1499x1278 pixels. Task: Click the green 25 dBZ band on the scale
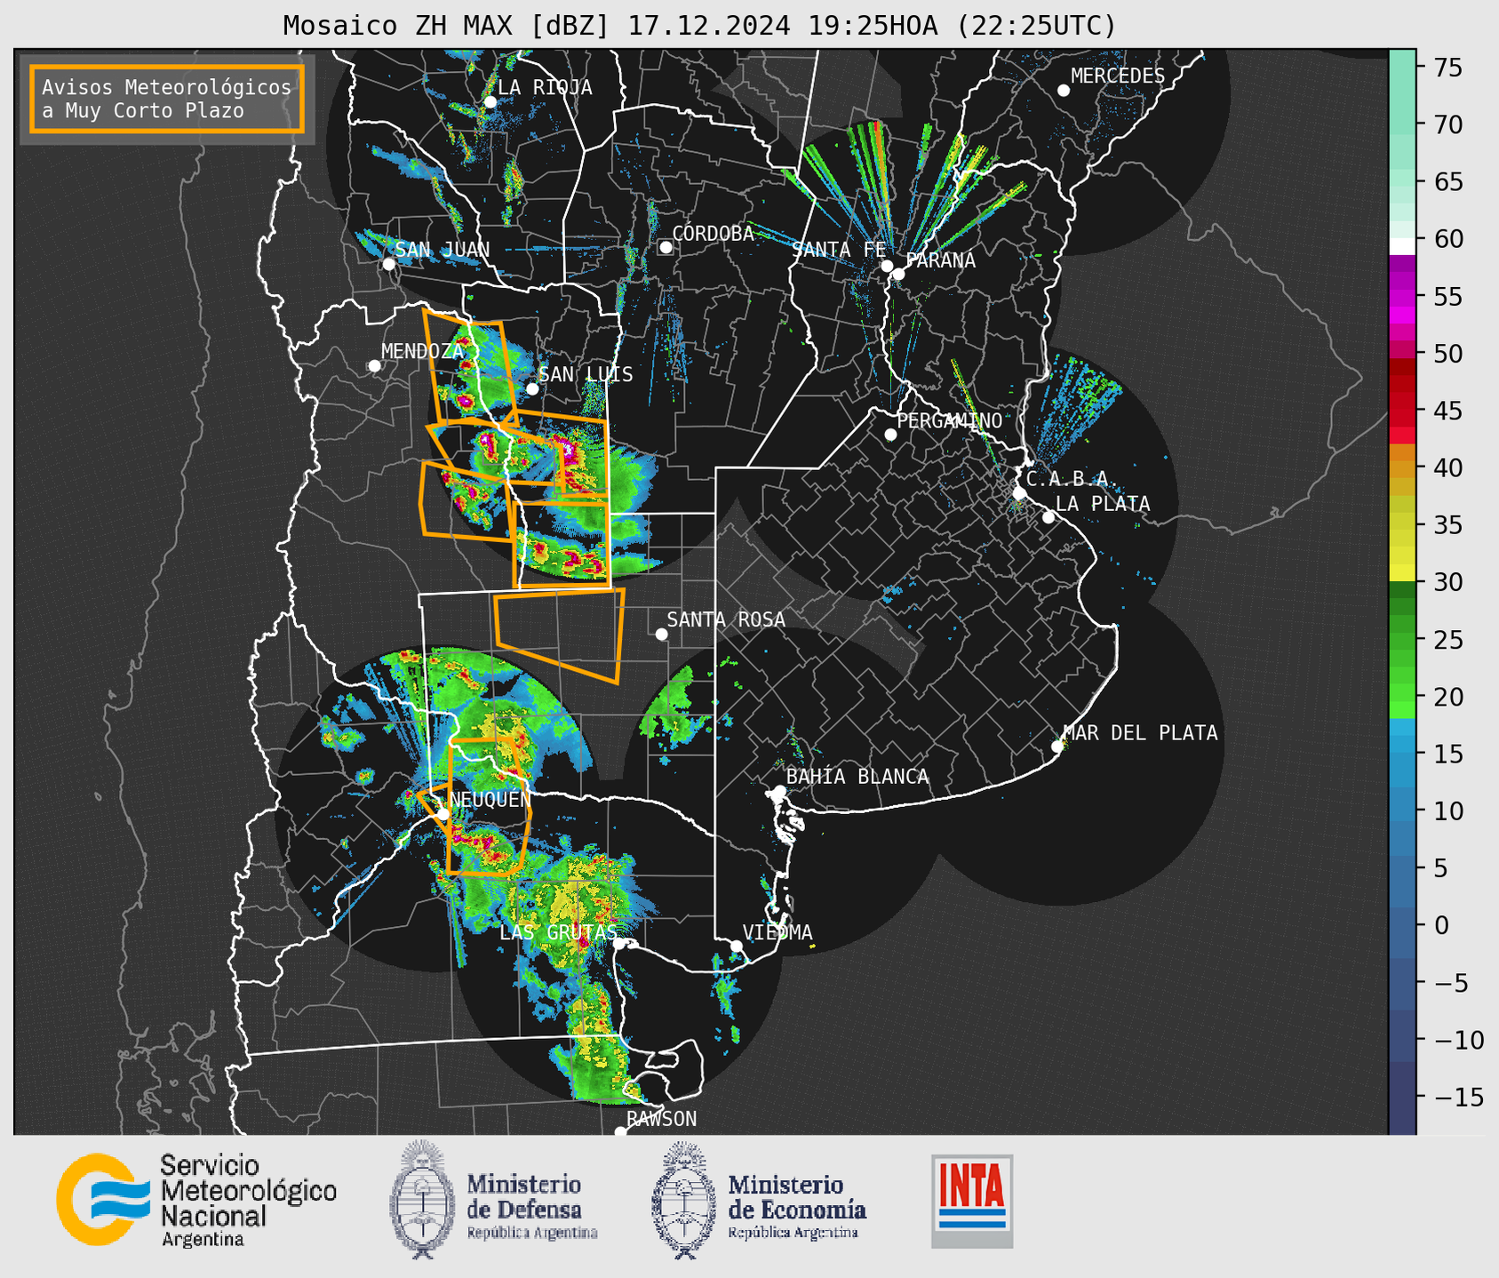pos(1402,639)
